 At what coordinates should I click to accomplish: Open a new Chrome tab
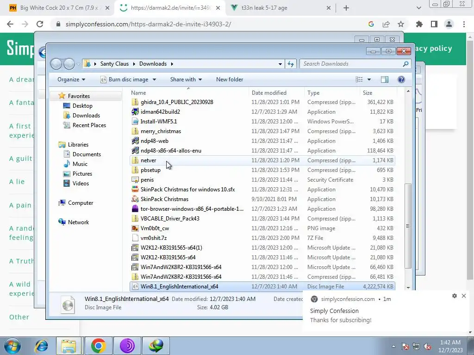tap(346, 8)
